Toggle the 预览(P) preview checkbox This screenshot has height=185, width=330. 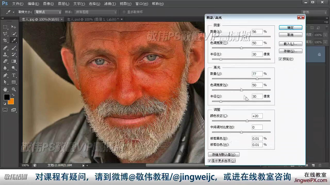(280, 59)
